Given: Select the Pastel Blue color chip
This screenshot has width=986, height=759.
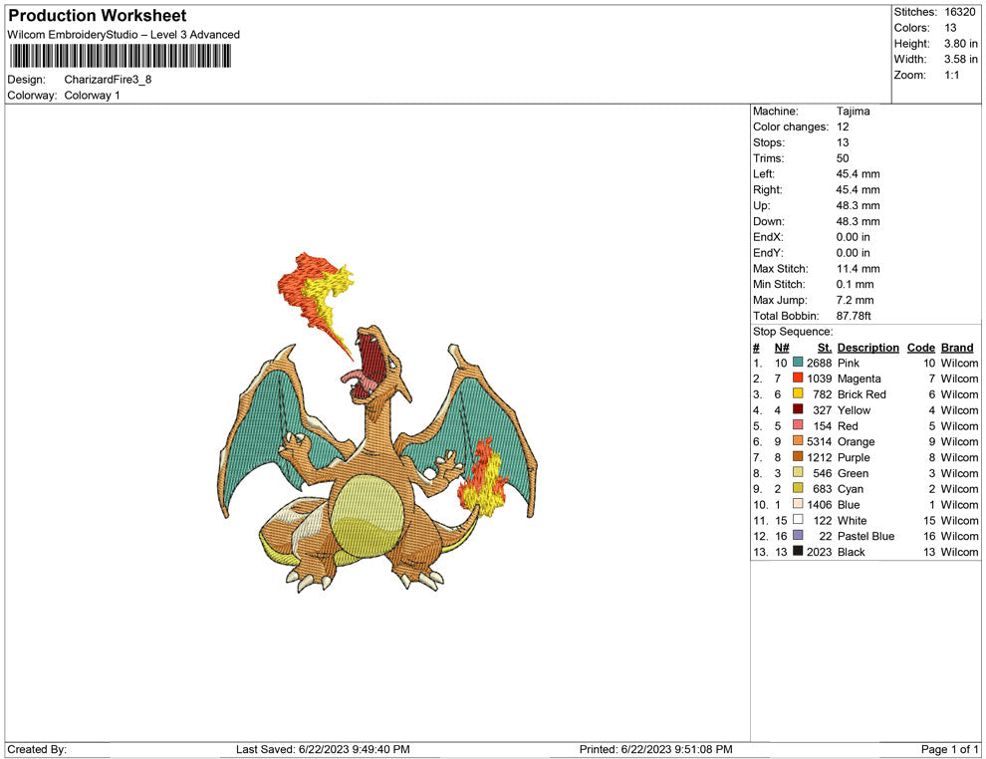Looking at the screenshot, I should tap(798, 536).
